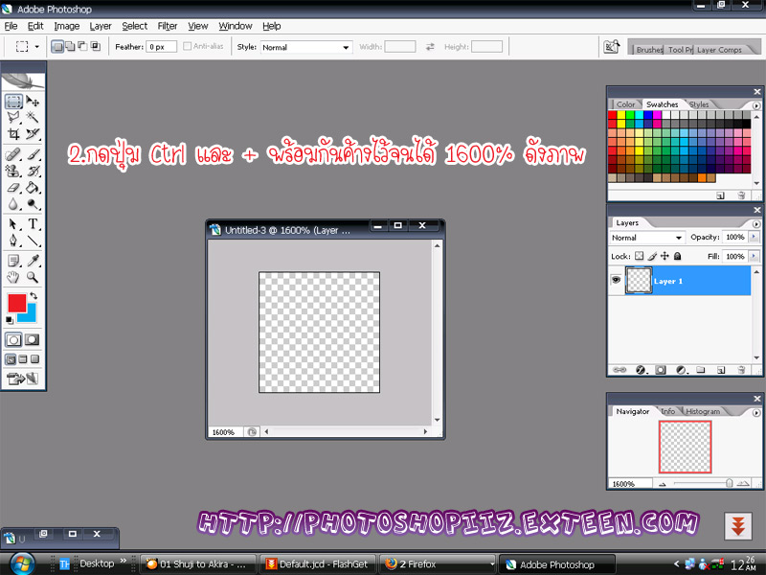The height and width of the screenshot is (575, 766).
Task: Expand the Opacity slider arrow
Action: tap(754, 237)
